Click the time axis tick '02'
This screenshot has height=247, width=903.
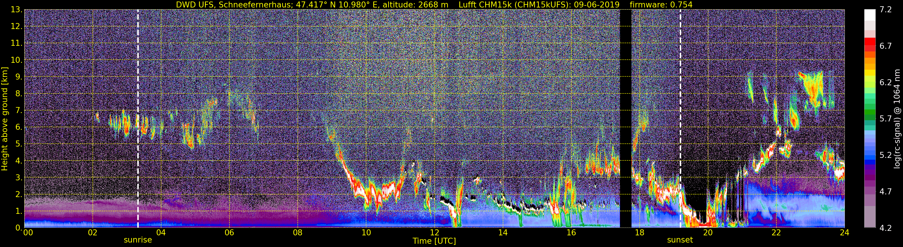[93, 233]
